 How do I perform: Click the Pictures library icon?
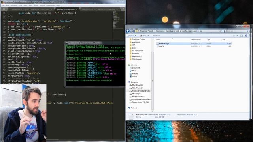click(130, 74)
